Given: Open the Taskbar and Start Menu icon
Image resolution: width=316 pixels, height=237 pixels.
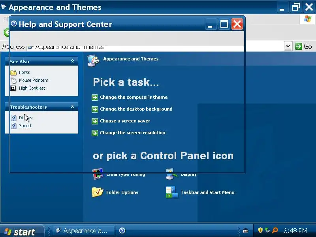Looking at the screenshot, I should point(172,192).
